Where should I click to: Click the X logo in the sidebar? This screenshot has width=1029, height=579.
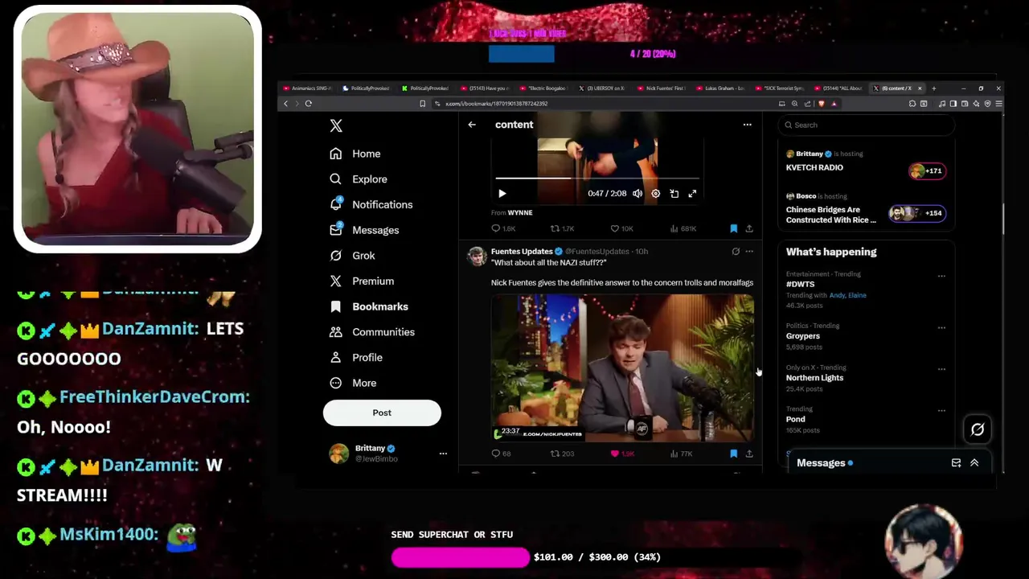[x=336, y=125]
